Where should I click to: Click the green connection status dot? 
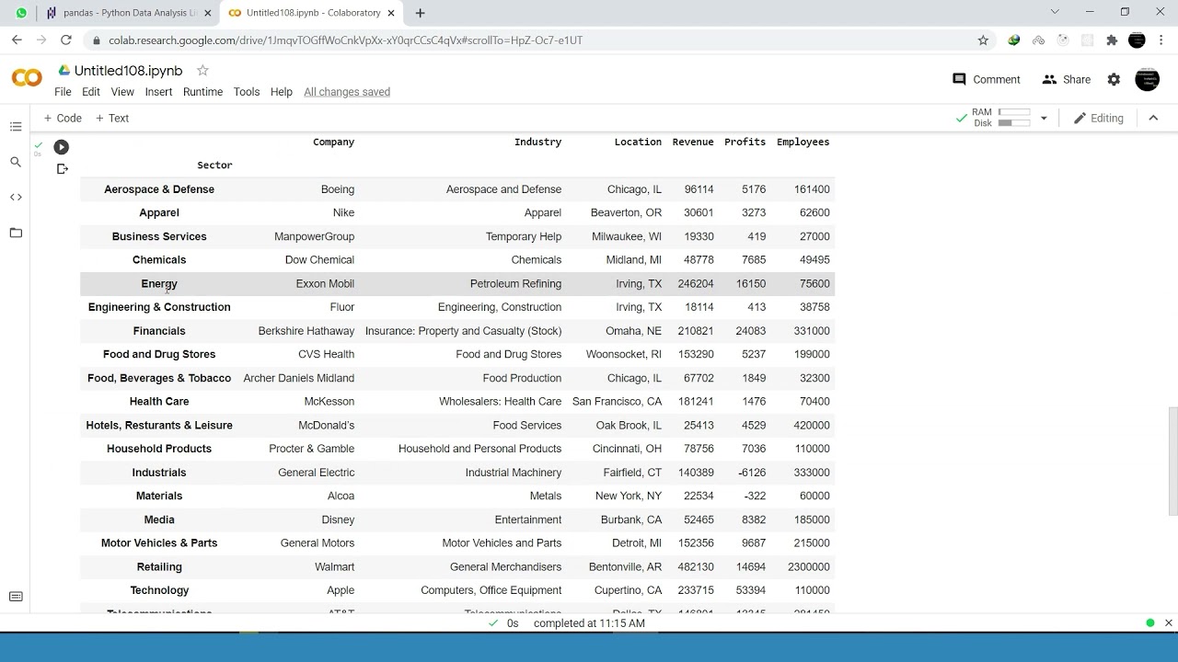click(1150, 623)
